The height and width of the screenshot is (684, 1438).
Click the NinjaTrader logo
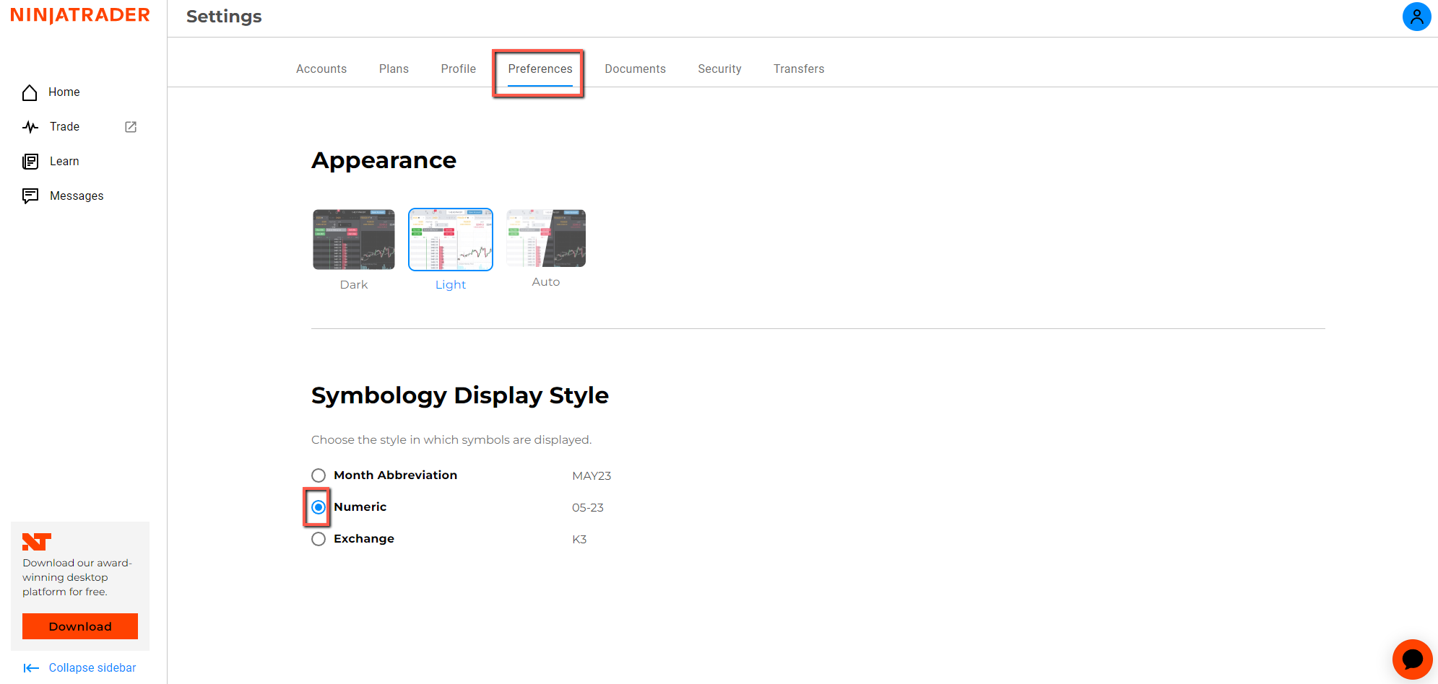click(x=80, y=15)
